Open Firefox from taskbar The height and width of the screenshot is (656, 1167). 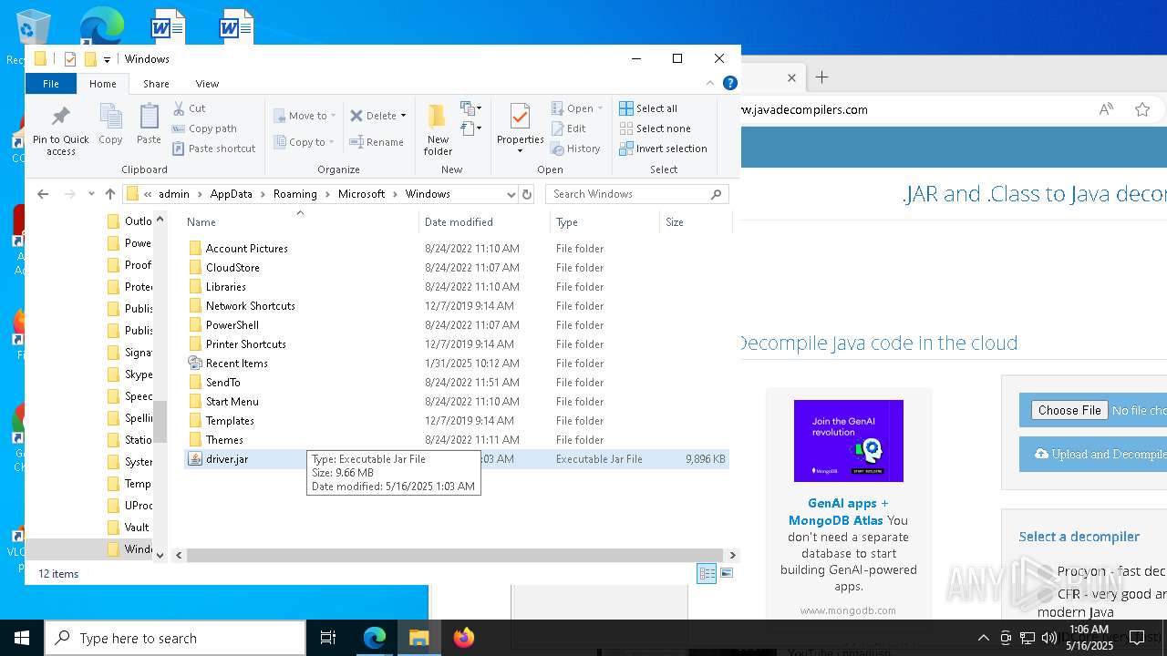[x=463, y=638]
